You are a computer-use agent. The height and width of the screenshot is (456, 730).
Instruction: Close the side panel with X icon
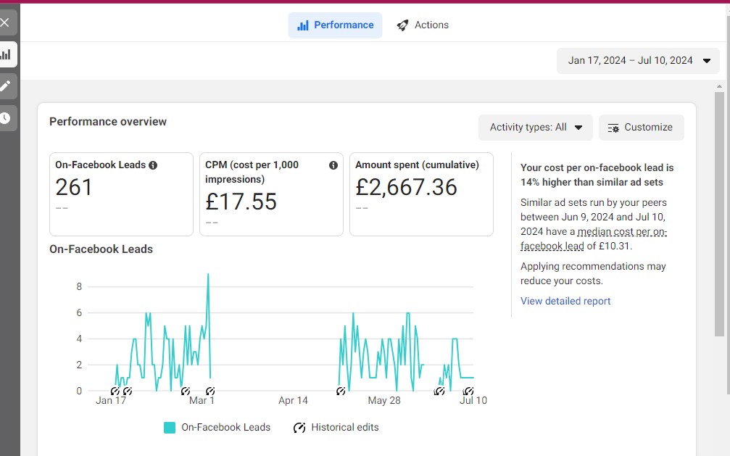point(5,22)
